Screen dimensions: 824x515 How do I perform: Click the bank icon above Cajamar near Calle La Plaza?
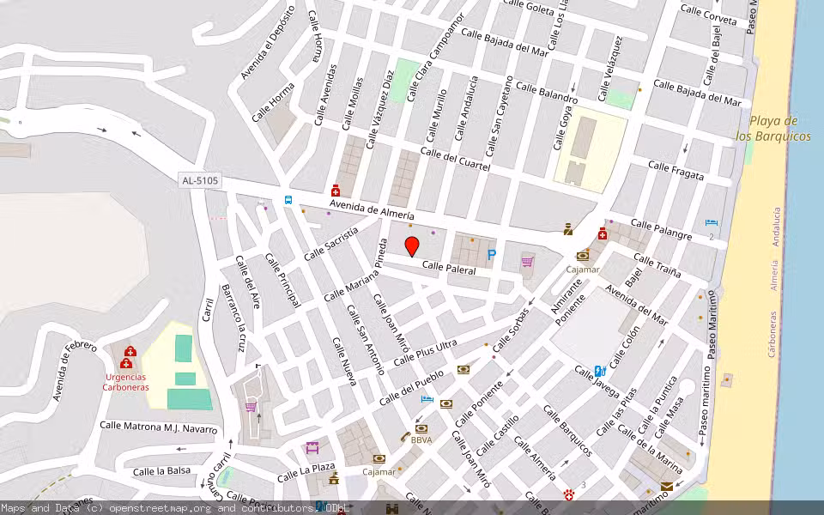(379, 459)
